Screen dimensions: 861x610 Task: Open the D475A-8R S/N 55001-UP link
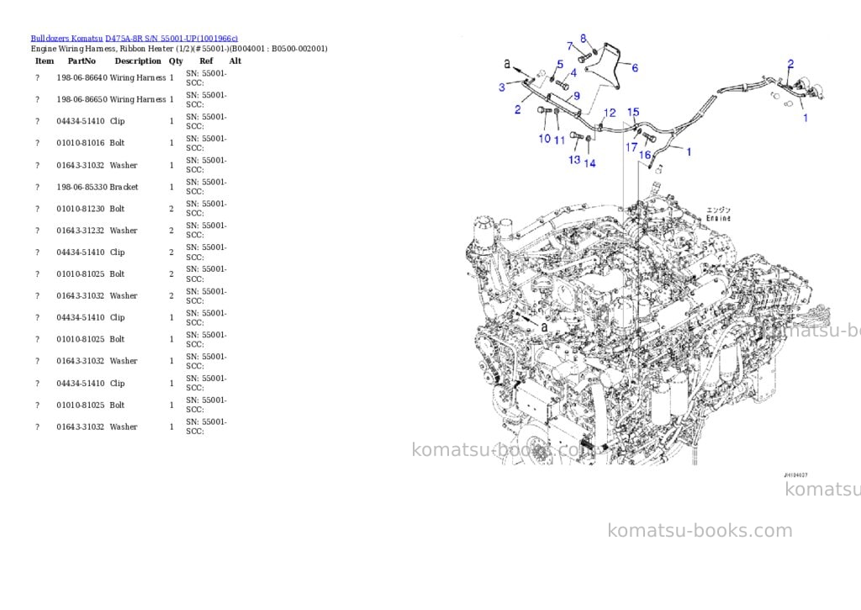pyautogui.click(x=172, y=39)
